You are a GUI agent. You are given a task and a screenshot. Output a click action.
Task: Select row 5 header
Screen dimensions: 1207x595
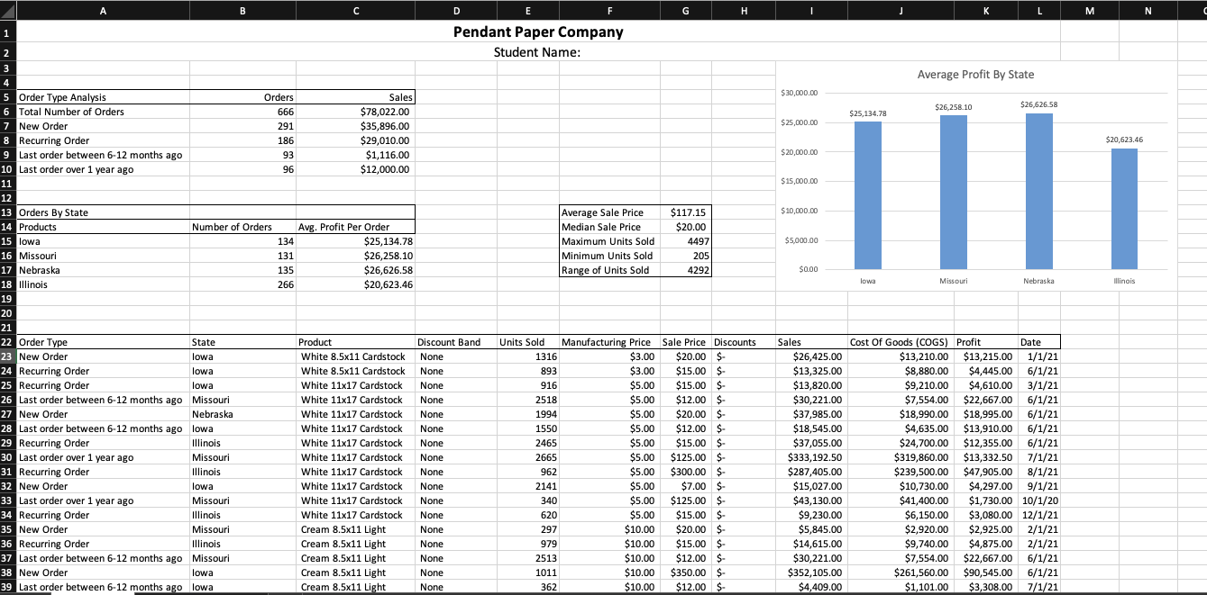pos(8,97)
